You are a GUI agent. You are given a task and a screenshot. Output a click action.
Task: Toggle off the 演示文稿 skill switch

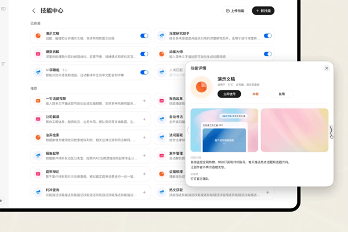click(x=144, y=36)
